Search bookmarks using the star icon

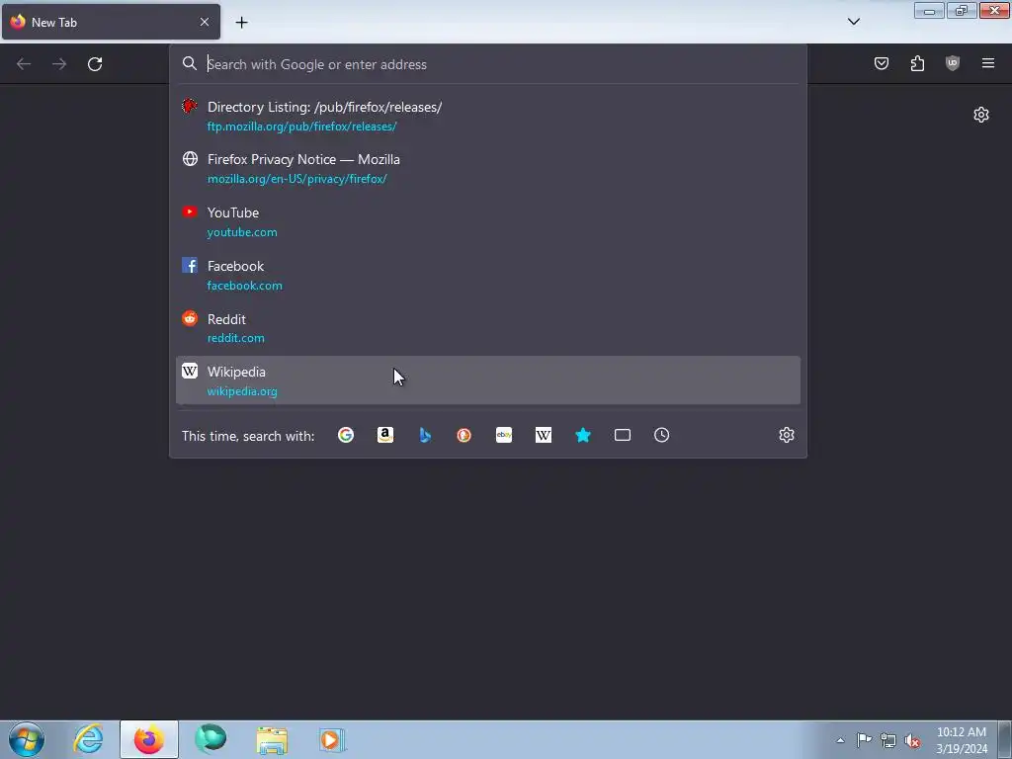click(583, 435)
